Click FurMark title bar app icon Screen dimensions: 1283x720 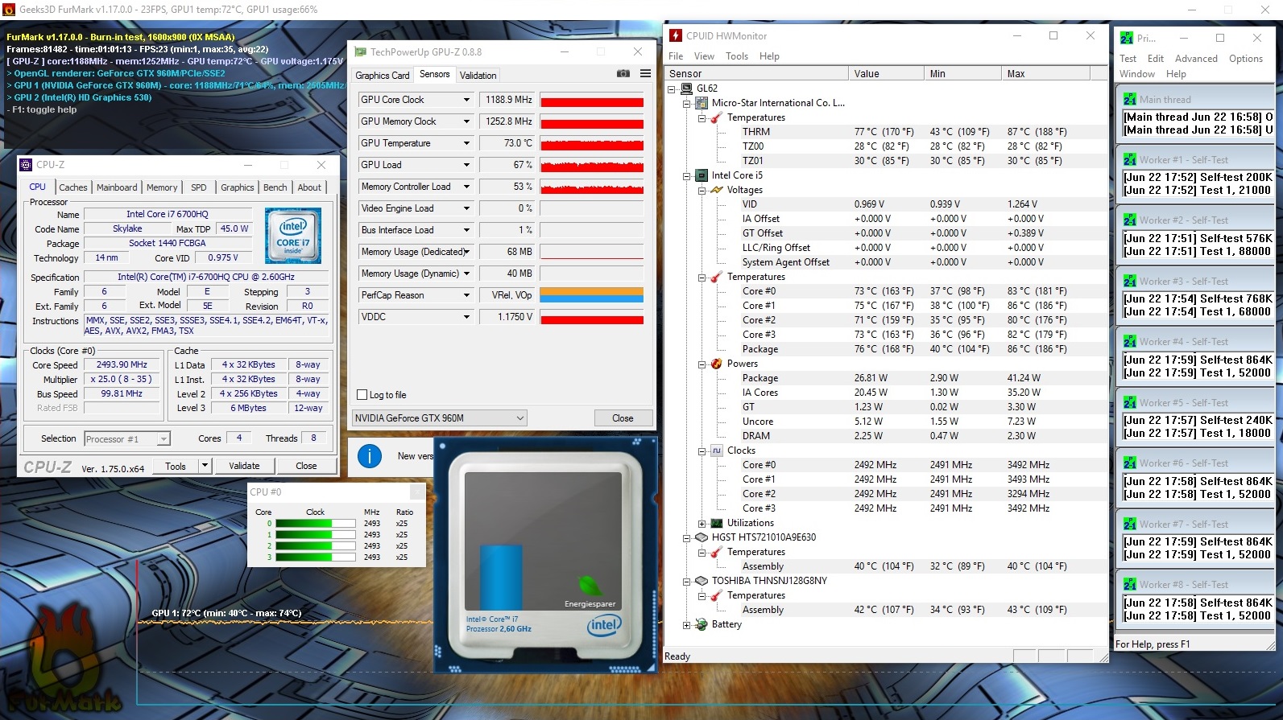pyautogui.click(x=9, y=10)
